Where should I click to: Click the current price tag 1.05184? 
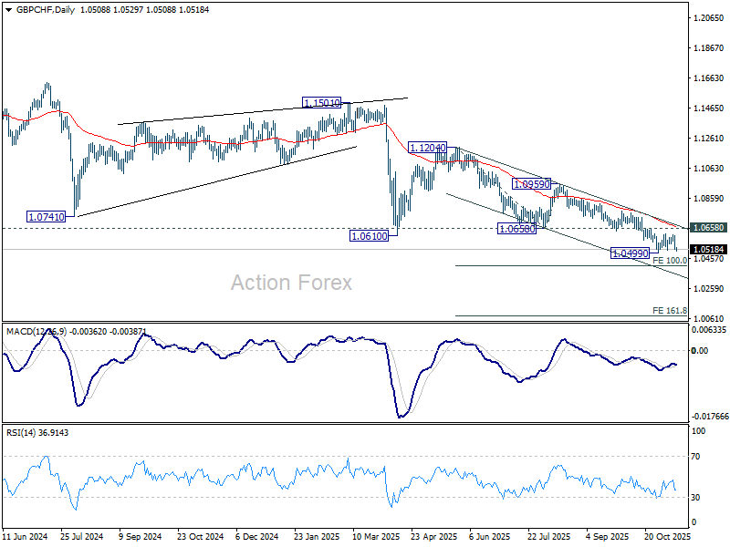(x=708, y=249)
